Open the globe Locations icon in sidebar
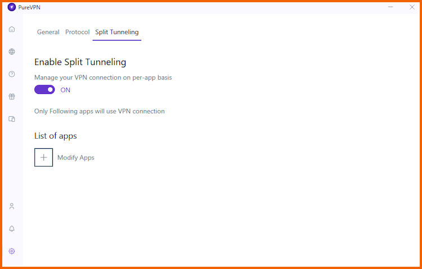 (12, 52)
